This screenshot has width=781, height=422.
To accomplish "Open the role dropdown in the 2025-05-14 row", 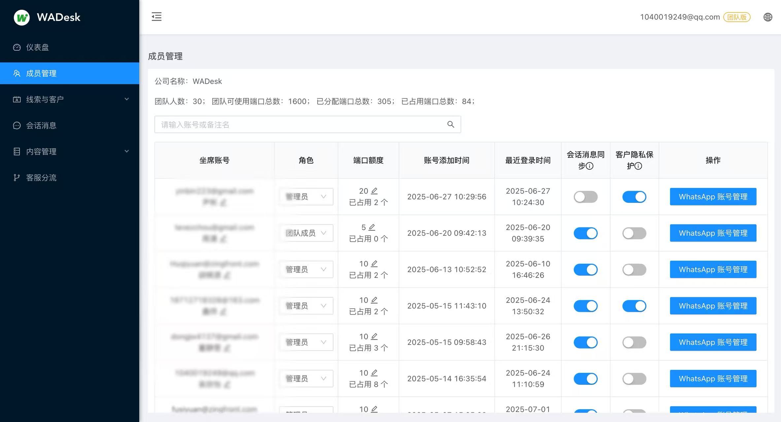I will coord(306,378).
